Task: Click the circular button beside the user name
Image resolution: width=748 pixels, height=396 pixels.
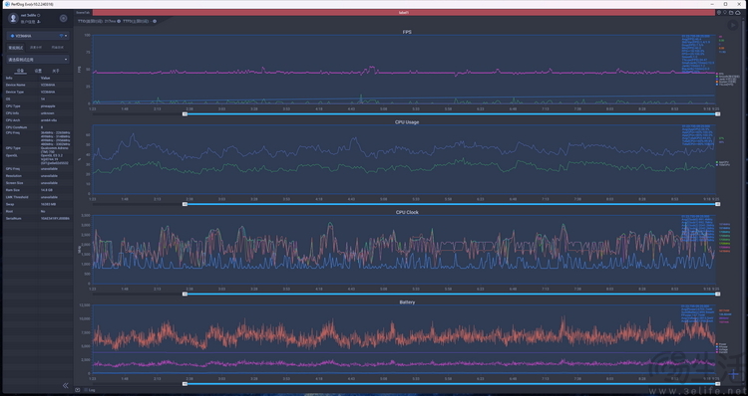Action: coord(63,18)
